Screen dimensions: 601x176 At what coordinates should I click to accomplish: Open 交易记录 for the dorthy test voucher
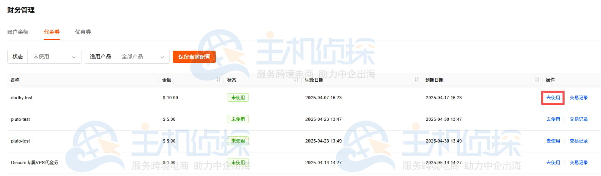578,98
